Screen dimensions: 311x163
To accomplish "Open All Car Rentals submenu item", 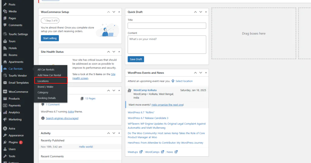I will [46, 70].
